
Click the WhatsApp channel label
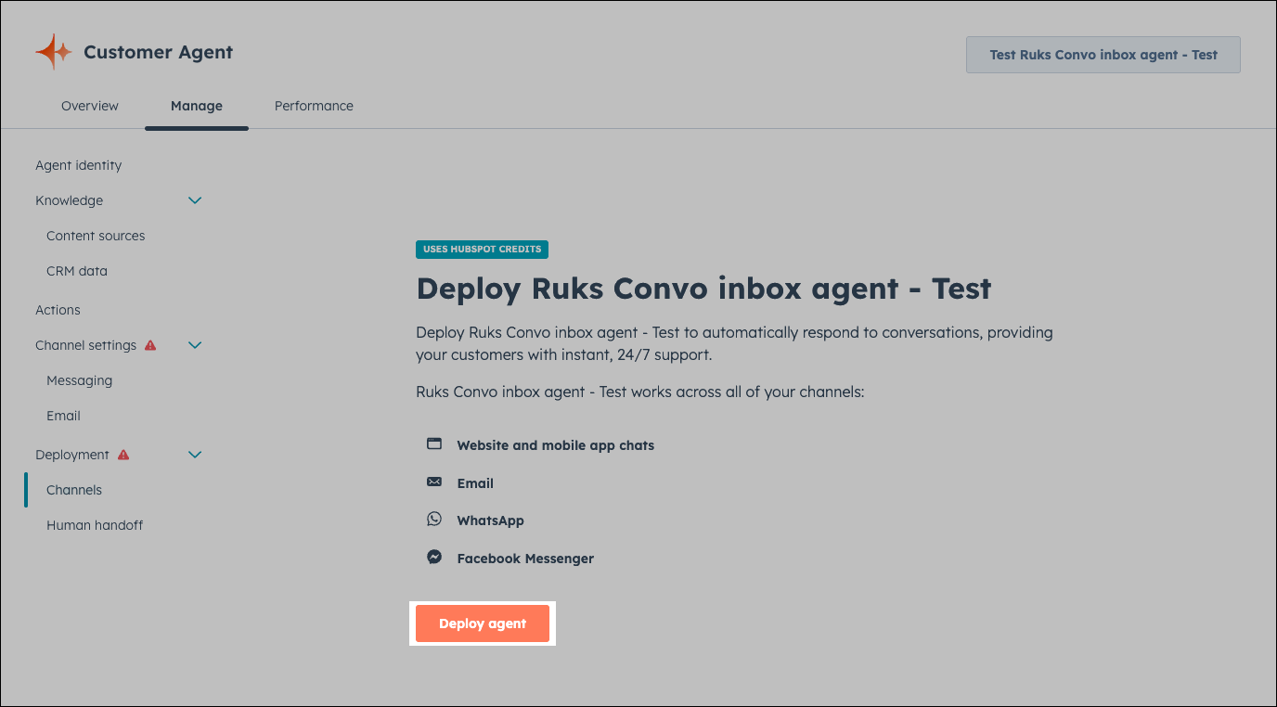491,521
